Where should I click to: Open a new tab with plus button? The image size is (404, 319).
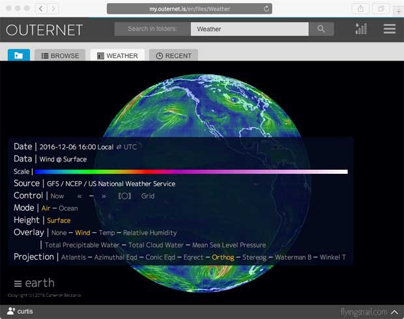click(398, 11)
